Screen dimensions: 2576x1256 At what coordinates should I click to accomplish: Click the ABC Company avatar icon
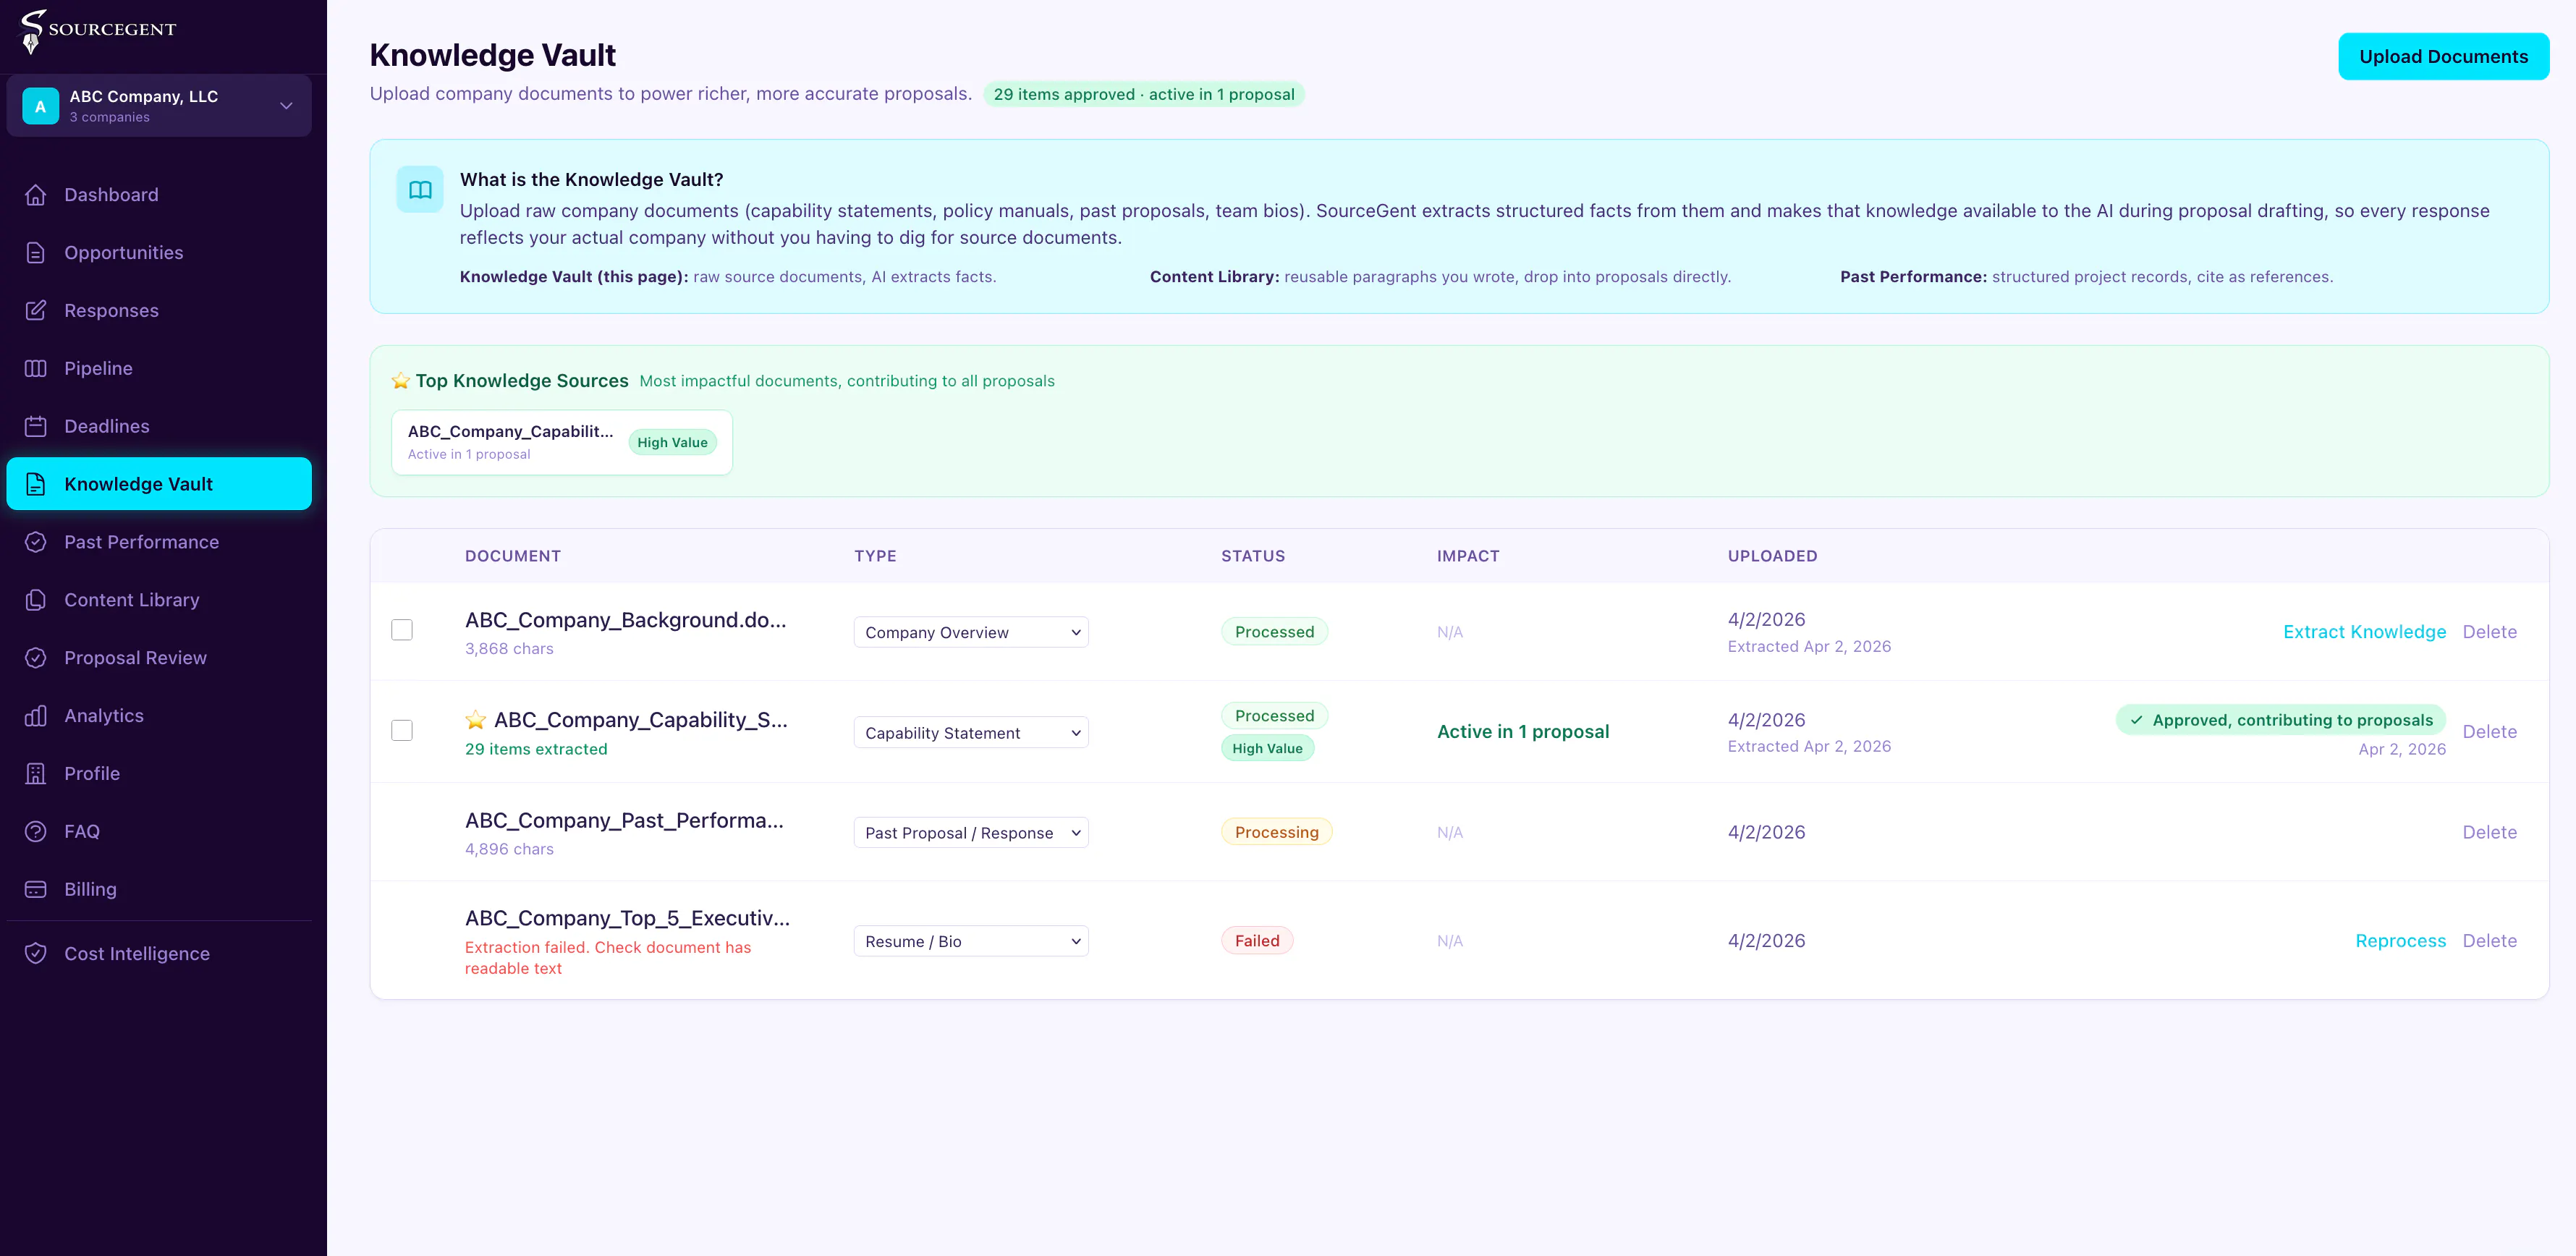(x=40, y=106)
